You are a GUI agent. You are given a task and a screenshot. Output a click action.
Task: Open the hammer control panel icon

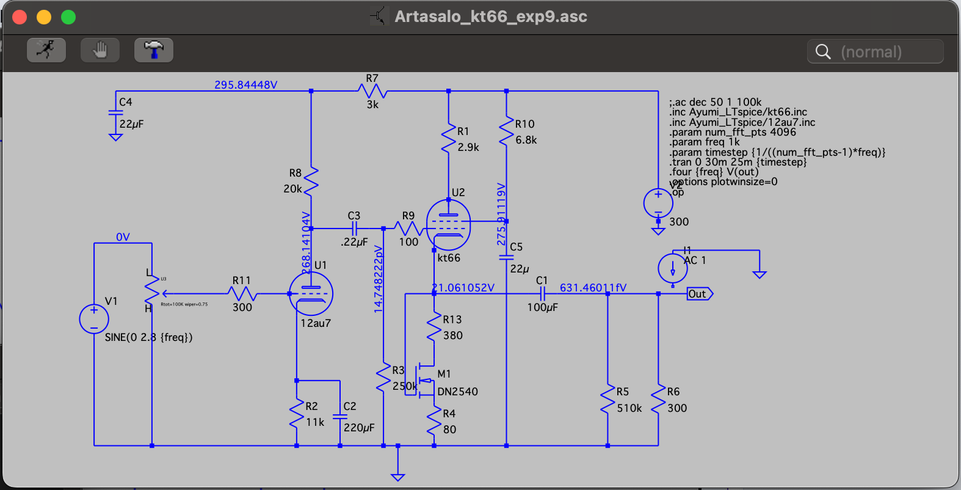[154, 50]
